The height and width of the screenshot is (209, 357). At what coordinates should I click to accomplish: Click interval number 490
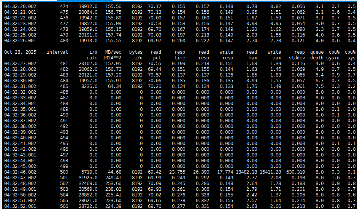tap(64, 115)
